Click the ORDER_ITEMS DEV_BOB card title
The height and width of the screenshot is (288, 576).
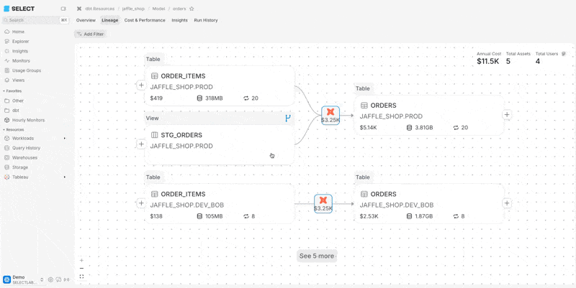pos(183,194)
